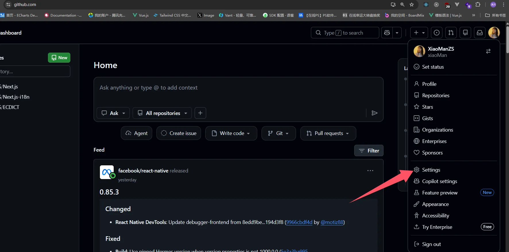This screenshot has height=252, width=509.
Task: Click Set status in user menu
Action: click(454, 67)
